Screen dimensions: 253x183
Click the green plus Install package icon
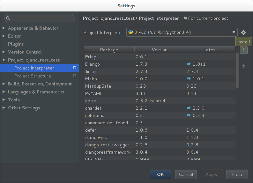(244, 50)
